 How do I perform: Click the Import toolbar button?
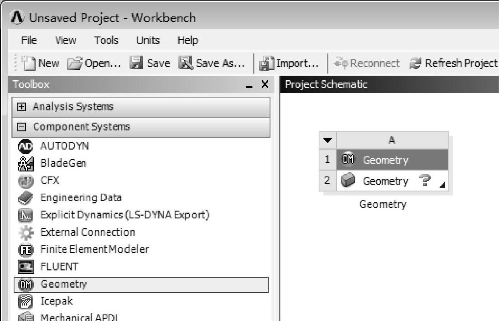[x=289, y=63]
